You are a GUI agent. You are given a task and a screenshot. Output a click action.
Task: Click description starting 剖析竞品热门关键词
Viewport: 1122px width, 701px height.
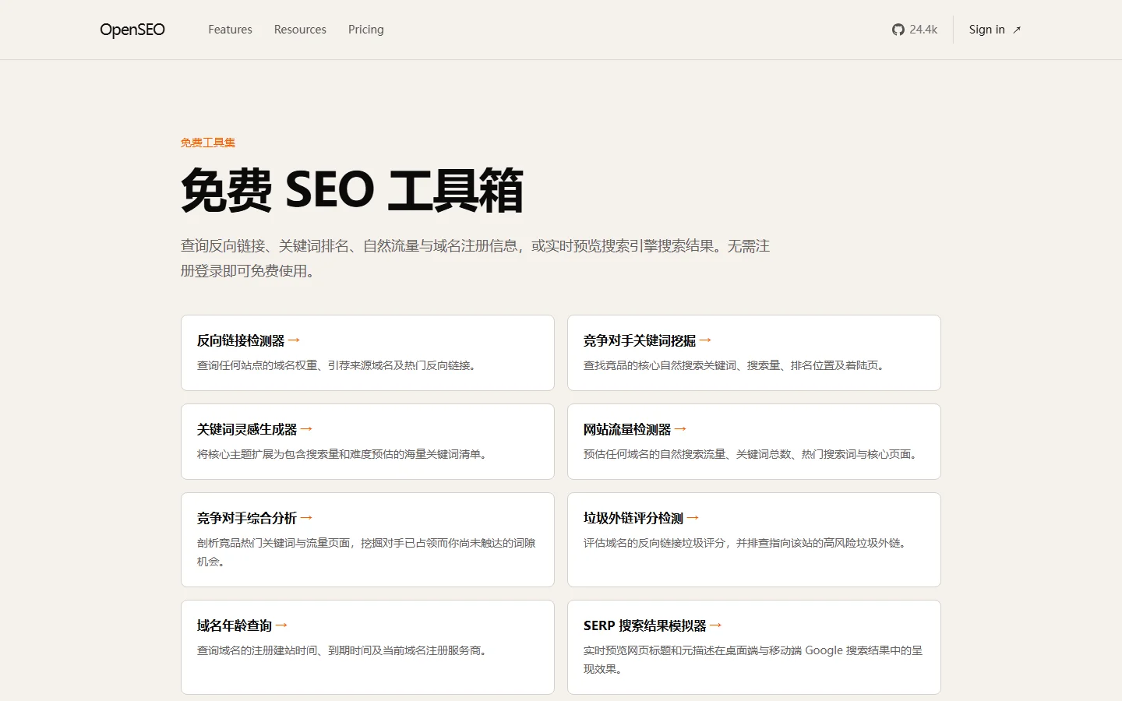click(x=366, y=552)
